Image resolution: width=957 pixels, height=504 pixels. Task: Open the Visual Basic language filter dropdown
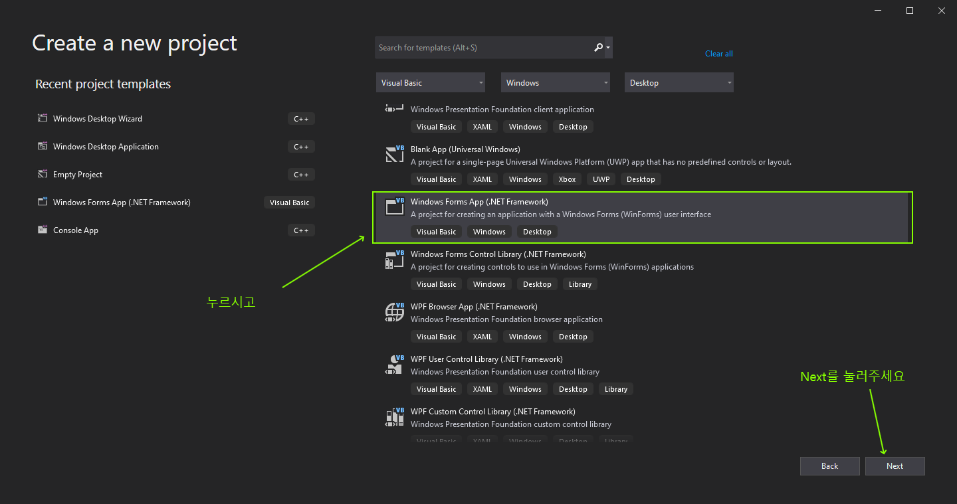(431, 82)
